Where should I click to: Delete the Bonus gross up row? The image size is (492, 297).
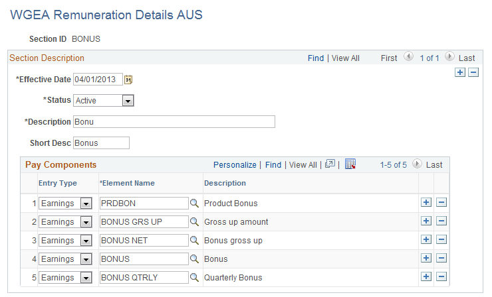(441, 240)
